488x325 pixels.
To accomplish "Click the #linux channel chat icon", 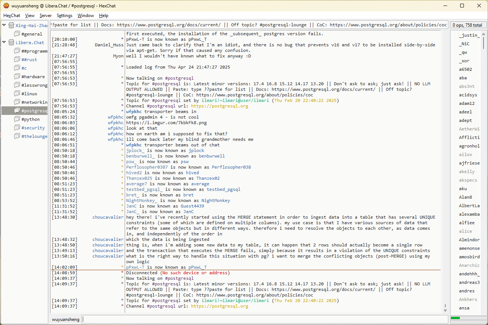I will pyautogui.click(x=17, y=94).
